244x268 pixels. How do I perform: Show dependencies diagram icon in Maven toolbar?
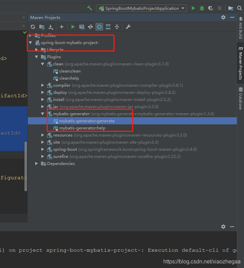click(x=108, y=27)
